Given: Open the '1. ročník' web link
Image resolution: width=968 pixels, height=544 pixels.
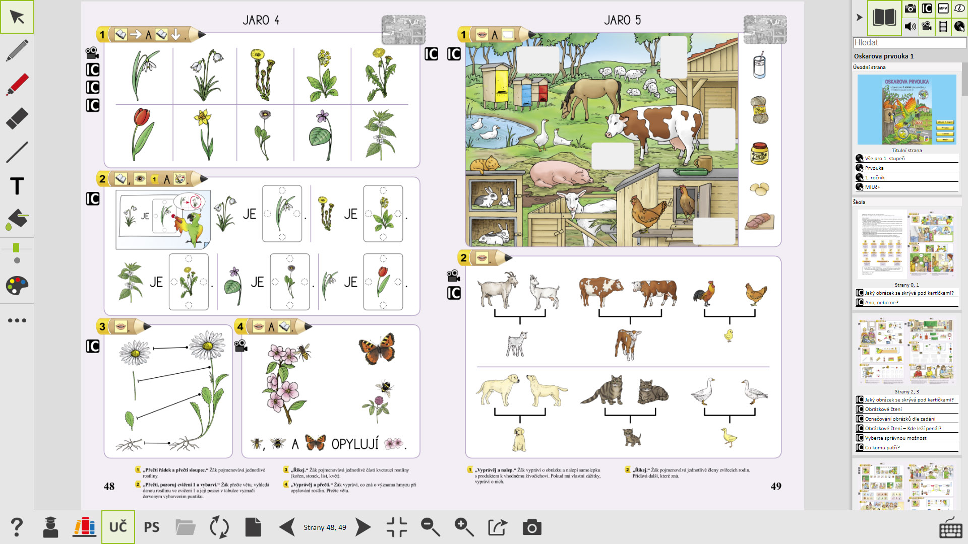Looking at the screenshot, I should pos(906,177).
